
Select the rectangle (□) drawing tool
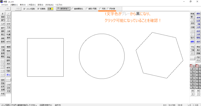pyautogui.click(x=8, y=17)
